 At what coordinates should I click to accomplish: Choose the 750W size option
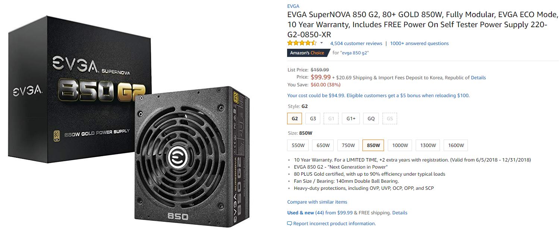click(x=348, y=145)
